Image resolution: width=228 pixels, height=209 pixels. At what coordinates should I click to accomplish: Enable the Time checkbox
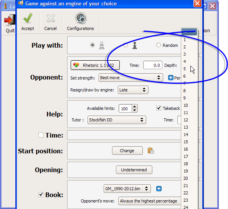point(41,135)
